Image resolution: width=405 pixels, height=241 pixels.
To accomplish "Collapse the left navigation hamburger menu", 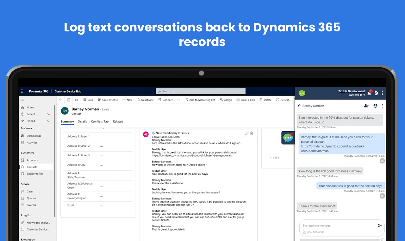I will pyautogui.click(x=23, y=100).
